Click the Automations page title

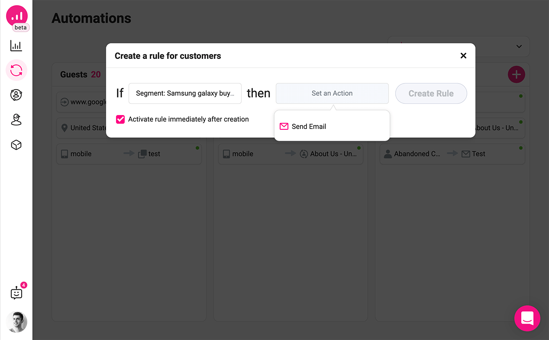point(91,18)
